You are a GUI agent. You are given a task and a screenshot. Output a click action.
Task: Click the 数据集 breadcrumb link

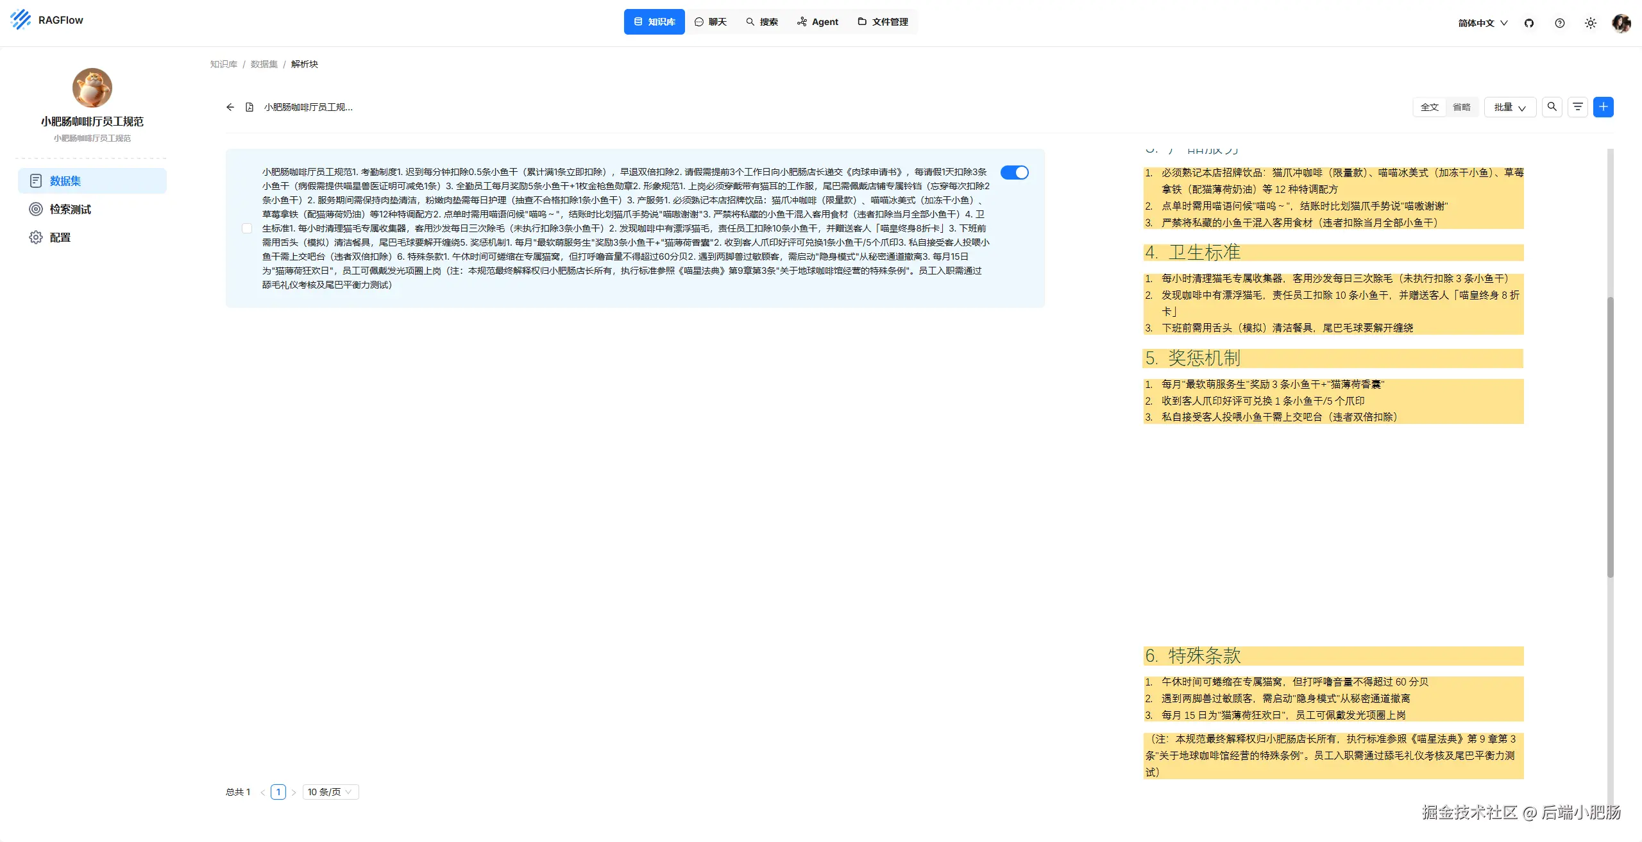pos(264,64)
